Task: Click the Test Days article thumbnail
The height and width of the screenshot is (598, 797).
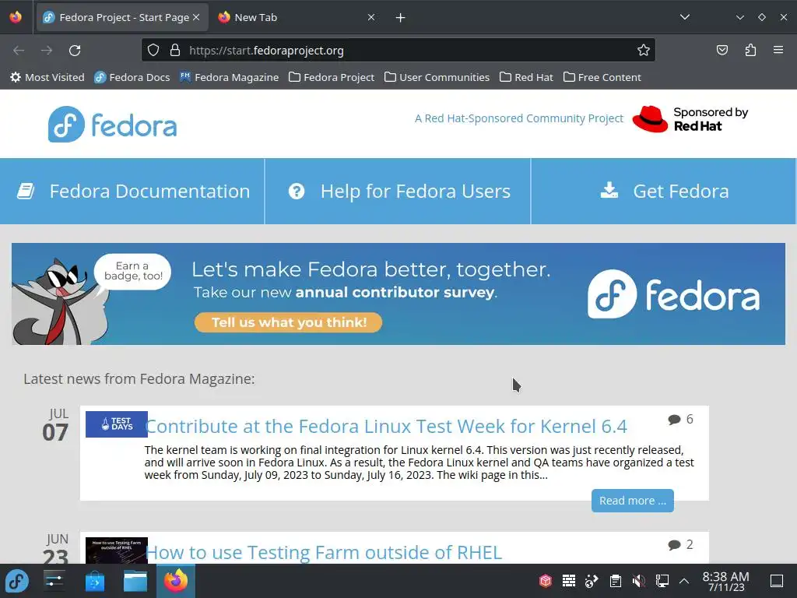Action: [x=117, y=424]
